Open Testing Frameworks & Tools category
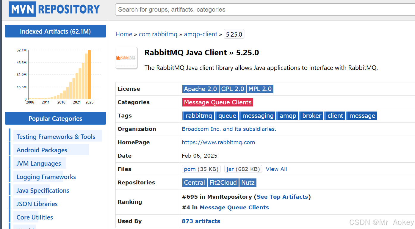The image size is (415, 229). click(x=56, y=137)
